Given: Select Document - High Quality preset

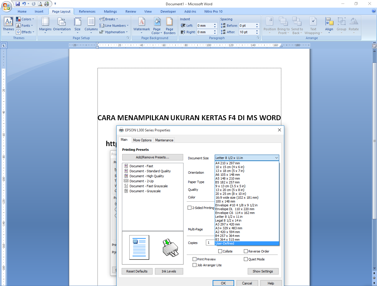Looking at the screenshot, I should tap(147, 176).
